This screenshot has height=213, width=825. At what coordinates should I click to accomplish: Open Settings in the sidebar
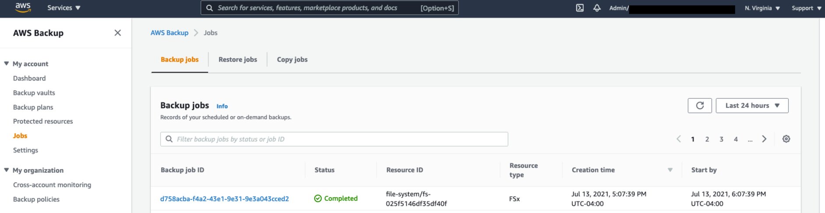(25, 150)
